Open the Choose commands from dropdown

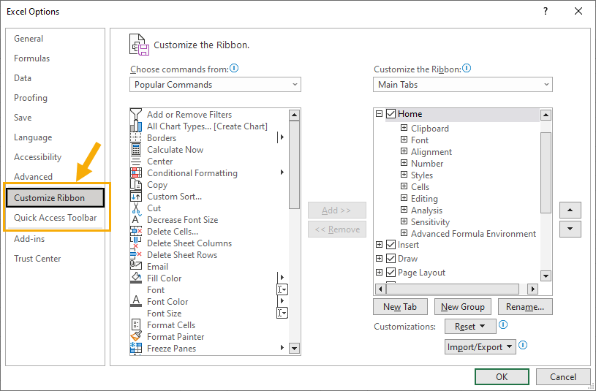pyautogui.click(x=215, y=84)
